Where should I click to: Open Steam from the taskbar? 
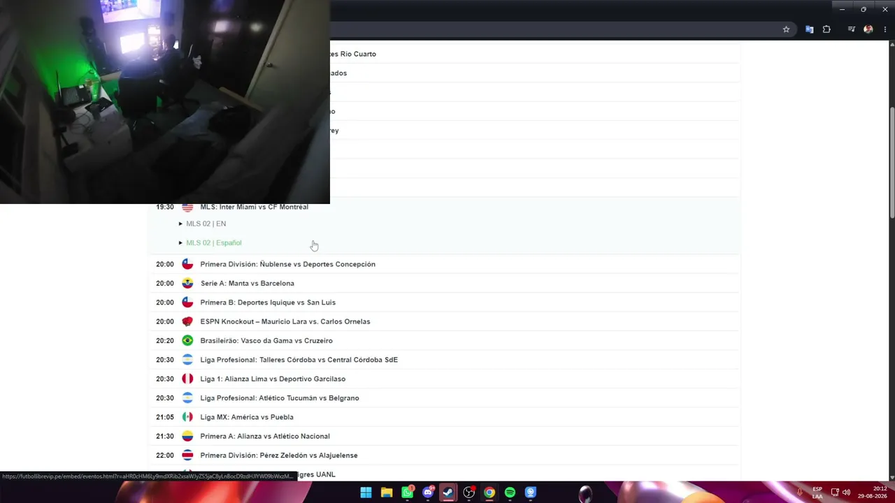[x=448, y=493]
